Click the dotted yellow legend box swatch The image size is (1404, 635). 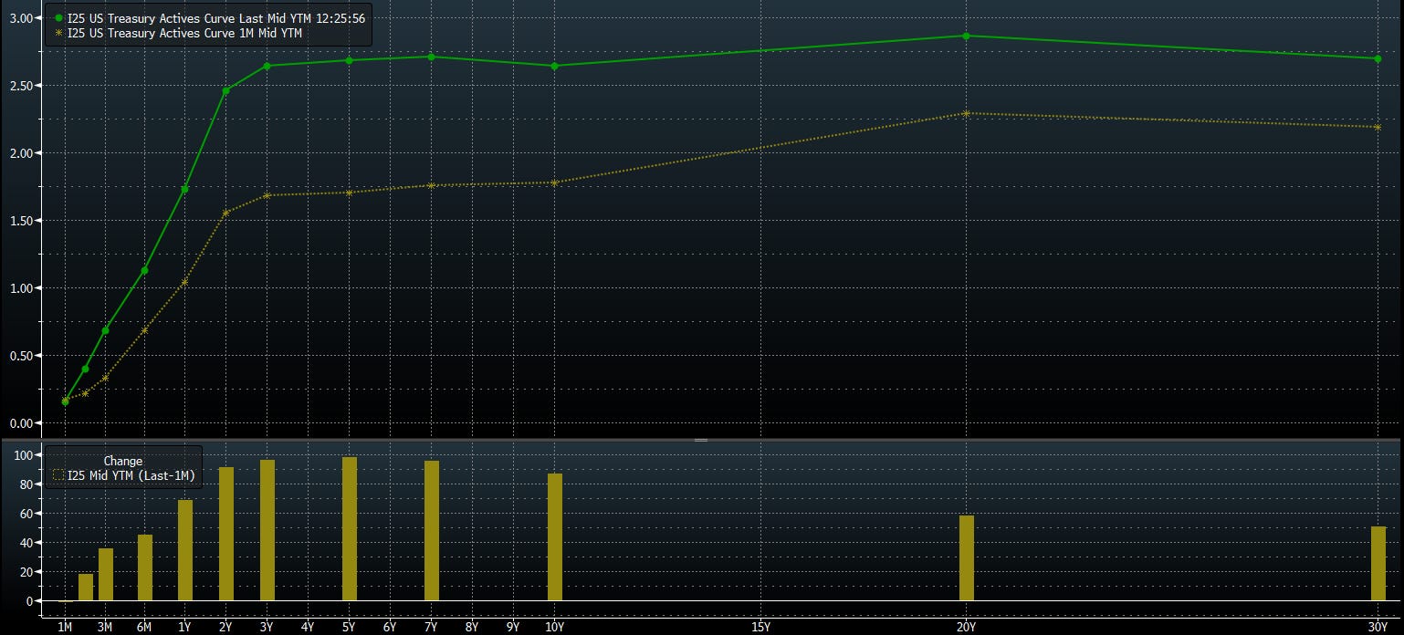[59, 475]
